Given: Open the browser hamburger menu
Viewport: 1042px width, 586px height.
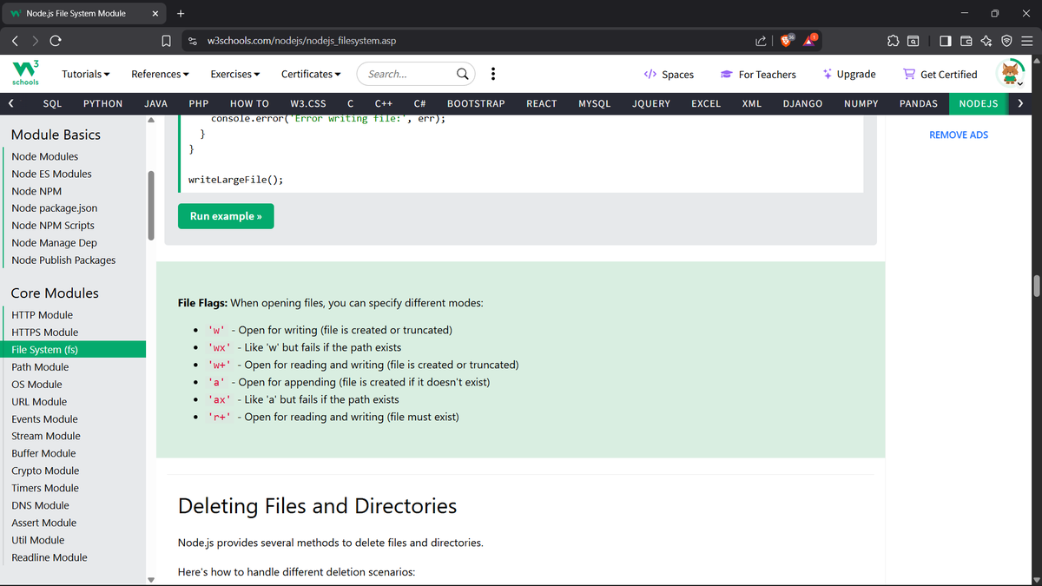Looking at the screenshot, I should (x=1026, y=41).
